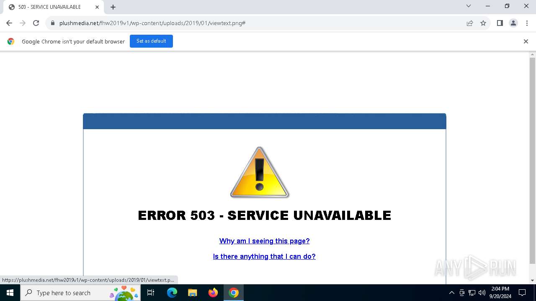This screenshot has height=301, width=536.
Task: Restore down the Chrome window
Action: coord(507,6)
